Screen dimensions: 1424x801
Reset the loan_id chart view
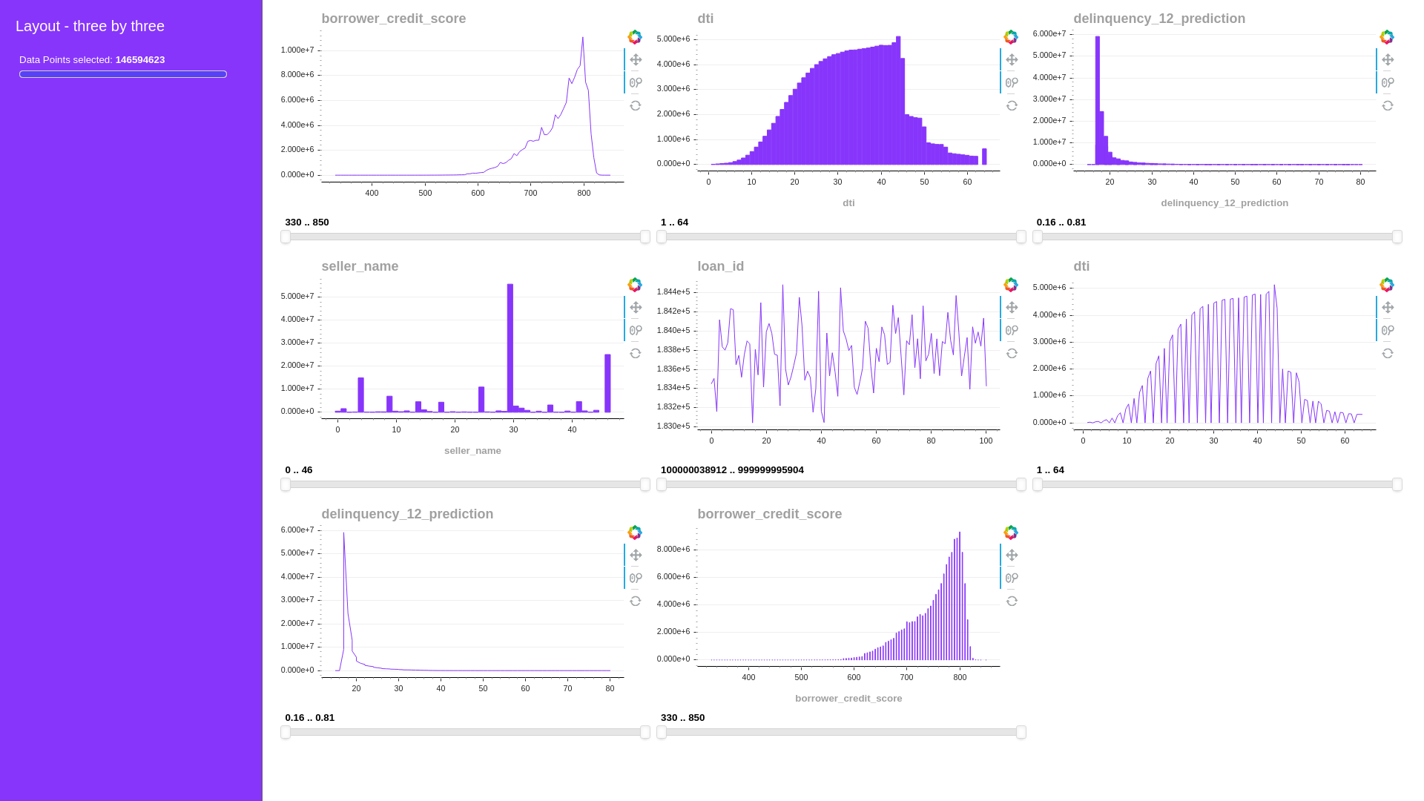coord(1012,354)
